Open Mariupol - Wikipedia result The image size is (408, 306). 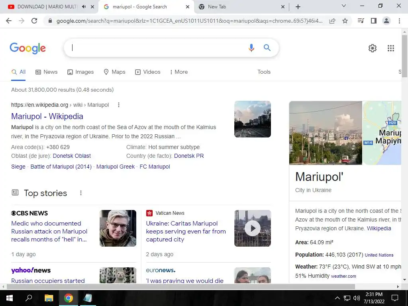[47, 116]
